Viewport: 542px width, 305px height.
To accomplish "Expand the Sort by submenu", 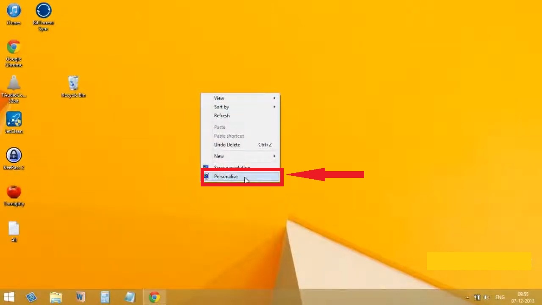I will (x=221, y=107).
